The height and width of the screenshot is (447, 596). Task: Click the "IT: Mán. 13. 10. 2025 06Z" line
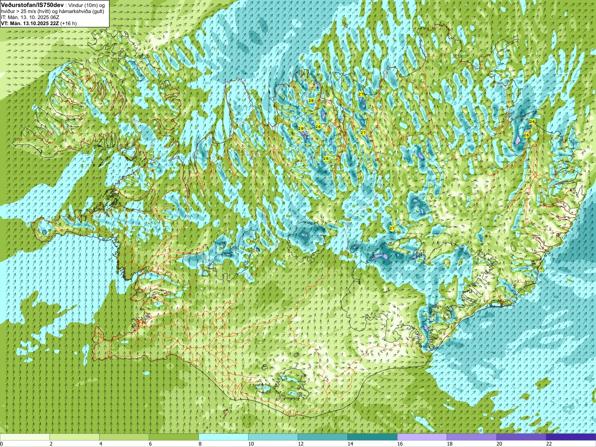[30, 17]
